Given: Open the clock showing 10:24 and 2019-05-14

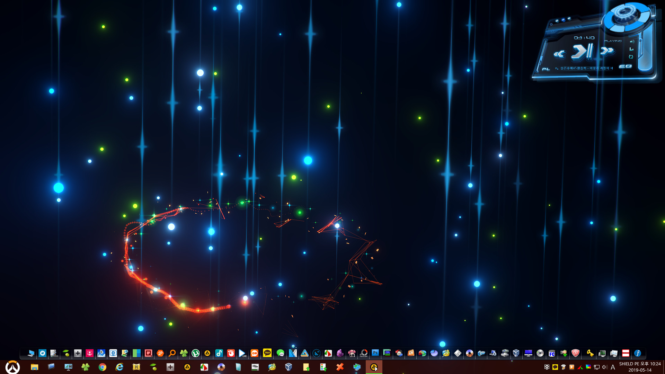Looking at the screenshot, I should (x=640, y=367).
